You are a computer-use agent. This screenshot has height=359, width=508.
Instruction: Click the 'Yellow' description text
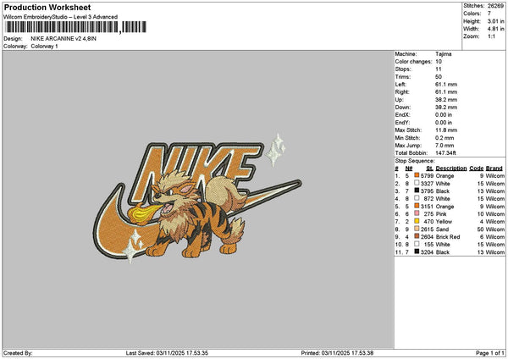[444, 222]
